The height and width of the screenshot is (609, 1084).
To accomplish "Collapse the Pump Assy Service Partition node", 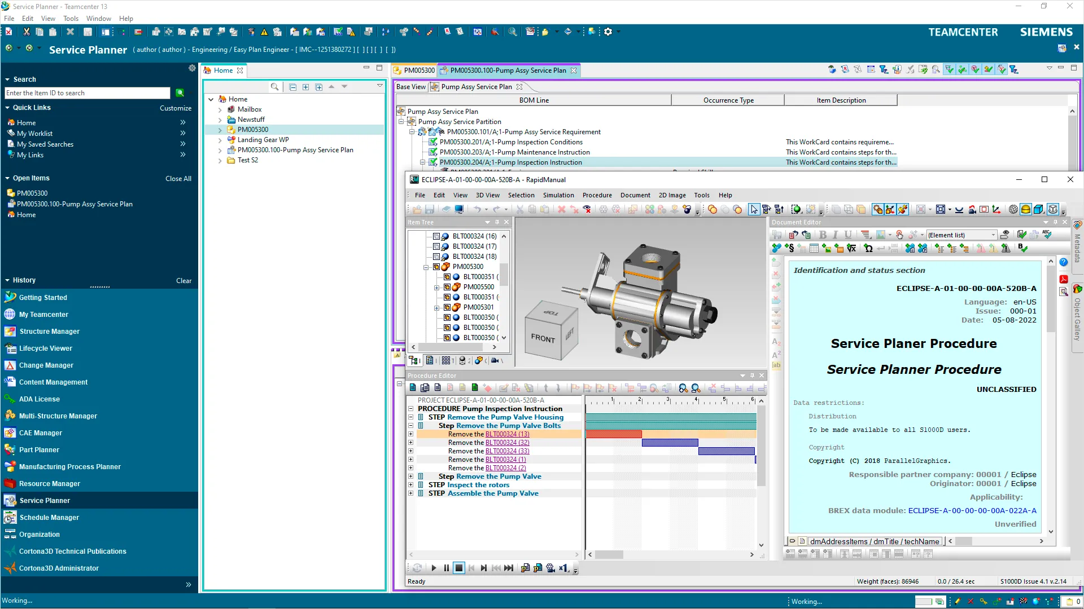I will [x=401, y=121].
